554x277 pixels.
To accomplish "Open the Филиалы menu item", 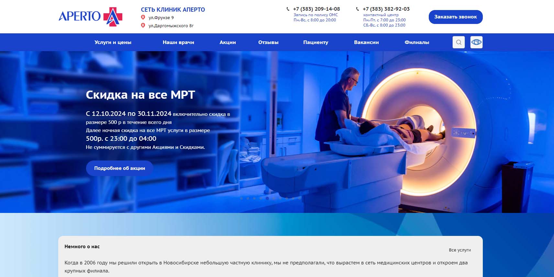I will 417,42.
